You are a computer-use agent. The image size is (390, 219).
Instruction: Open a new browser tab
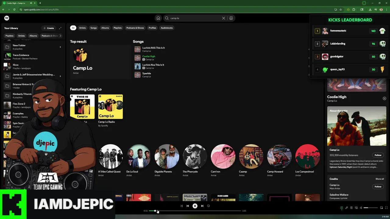(x=40, y=3)
